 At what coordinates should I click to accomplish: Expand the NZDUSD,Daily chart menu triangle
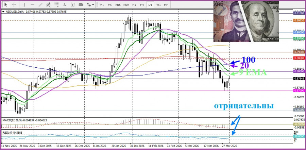pyautogui.click(x=3, y=12)
